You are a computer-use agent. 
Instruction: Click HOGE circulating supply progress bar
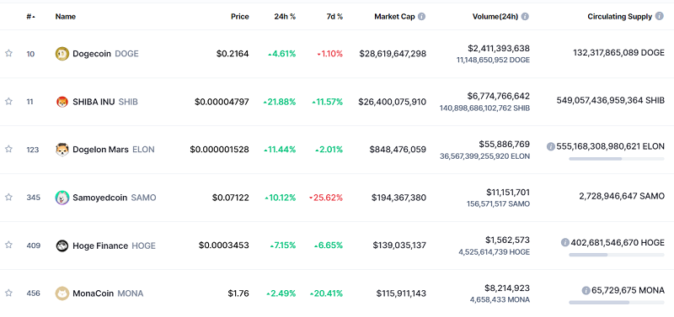click(x=617, y=255)
